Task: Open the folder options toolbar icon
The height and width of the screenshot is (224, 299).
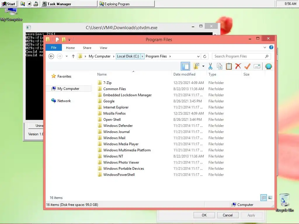Action: (196, 66)
